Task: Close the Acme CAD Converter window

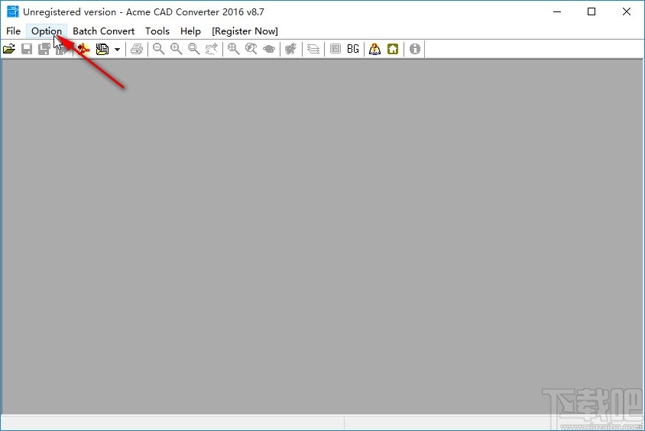Action: pos(627,11)
